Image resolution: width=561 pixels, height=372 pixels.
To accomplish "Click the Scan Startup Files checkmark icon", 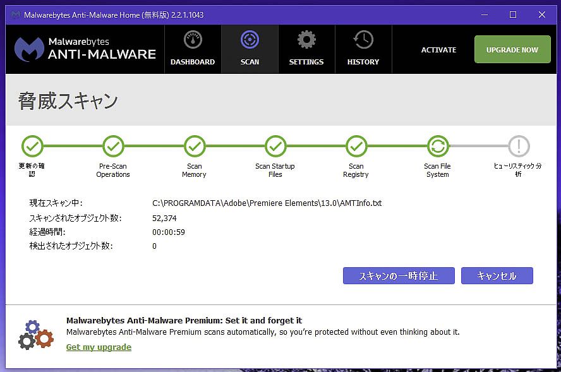I will click(275, 146).
